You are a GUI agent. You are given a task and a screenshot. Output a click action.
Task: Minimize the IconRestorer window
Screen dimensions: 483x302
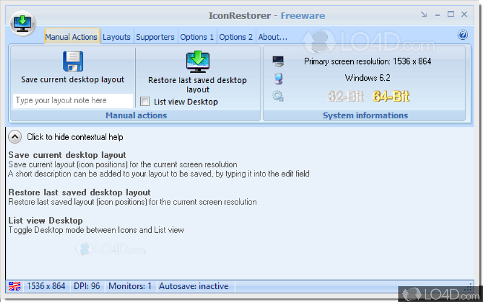point(437,15)
